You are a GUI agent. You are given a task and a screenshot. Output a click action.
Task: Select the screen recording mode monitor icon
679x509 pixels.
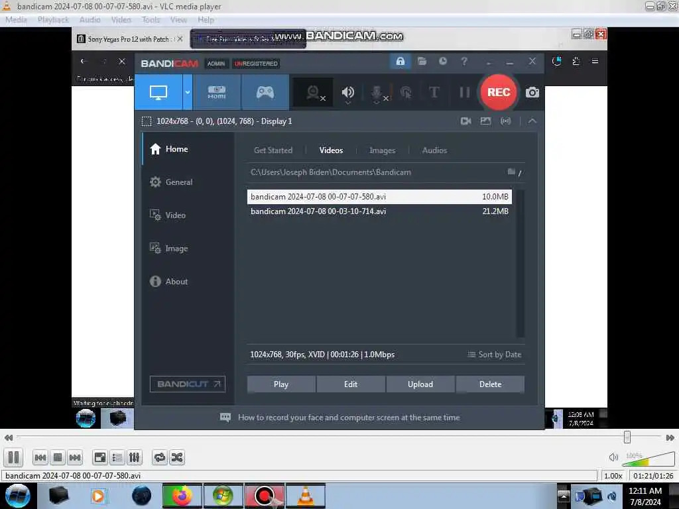[158, 92]
